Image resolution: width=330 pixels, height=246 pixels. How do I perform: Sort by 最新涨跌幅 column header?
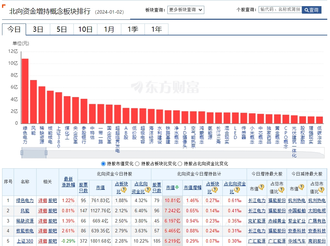68,182
